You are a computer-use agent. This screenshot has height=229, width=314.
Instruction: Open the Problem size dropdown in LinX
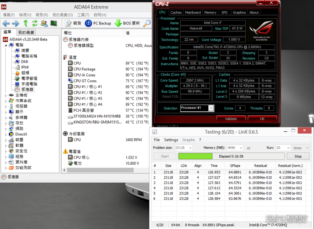click(x=190, y=148)
